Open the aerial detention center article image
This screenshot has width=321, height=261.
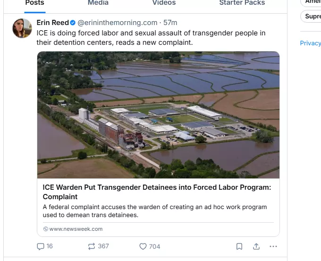(x=158, y=115)
